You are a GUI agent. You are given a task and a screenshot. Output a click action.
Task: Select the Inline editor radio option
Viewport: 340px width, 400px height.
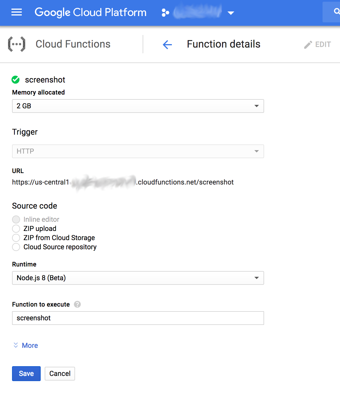16,219
